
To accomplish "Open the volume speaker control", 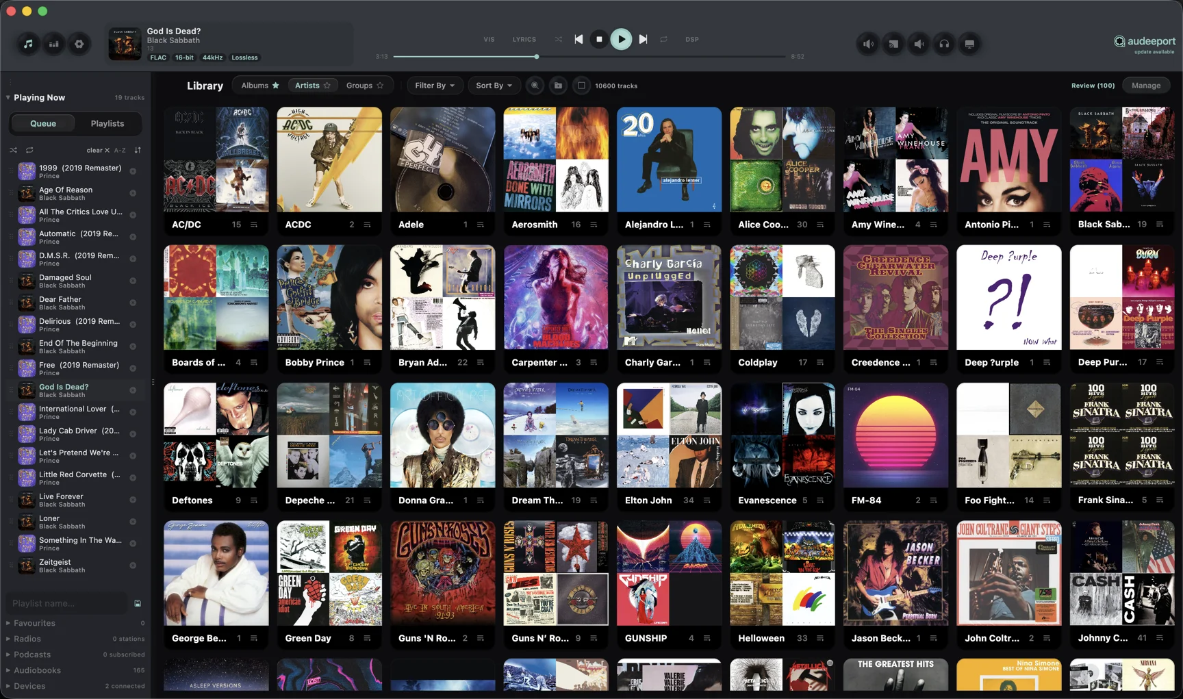I will click(x=868, y=44).
